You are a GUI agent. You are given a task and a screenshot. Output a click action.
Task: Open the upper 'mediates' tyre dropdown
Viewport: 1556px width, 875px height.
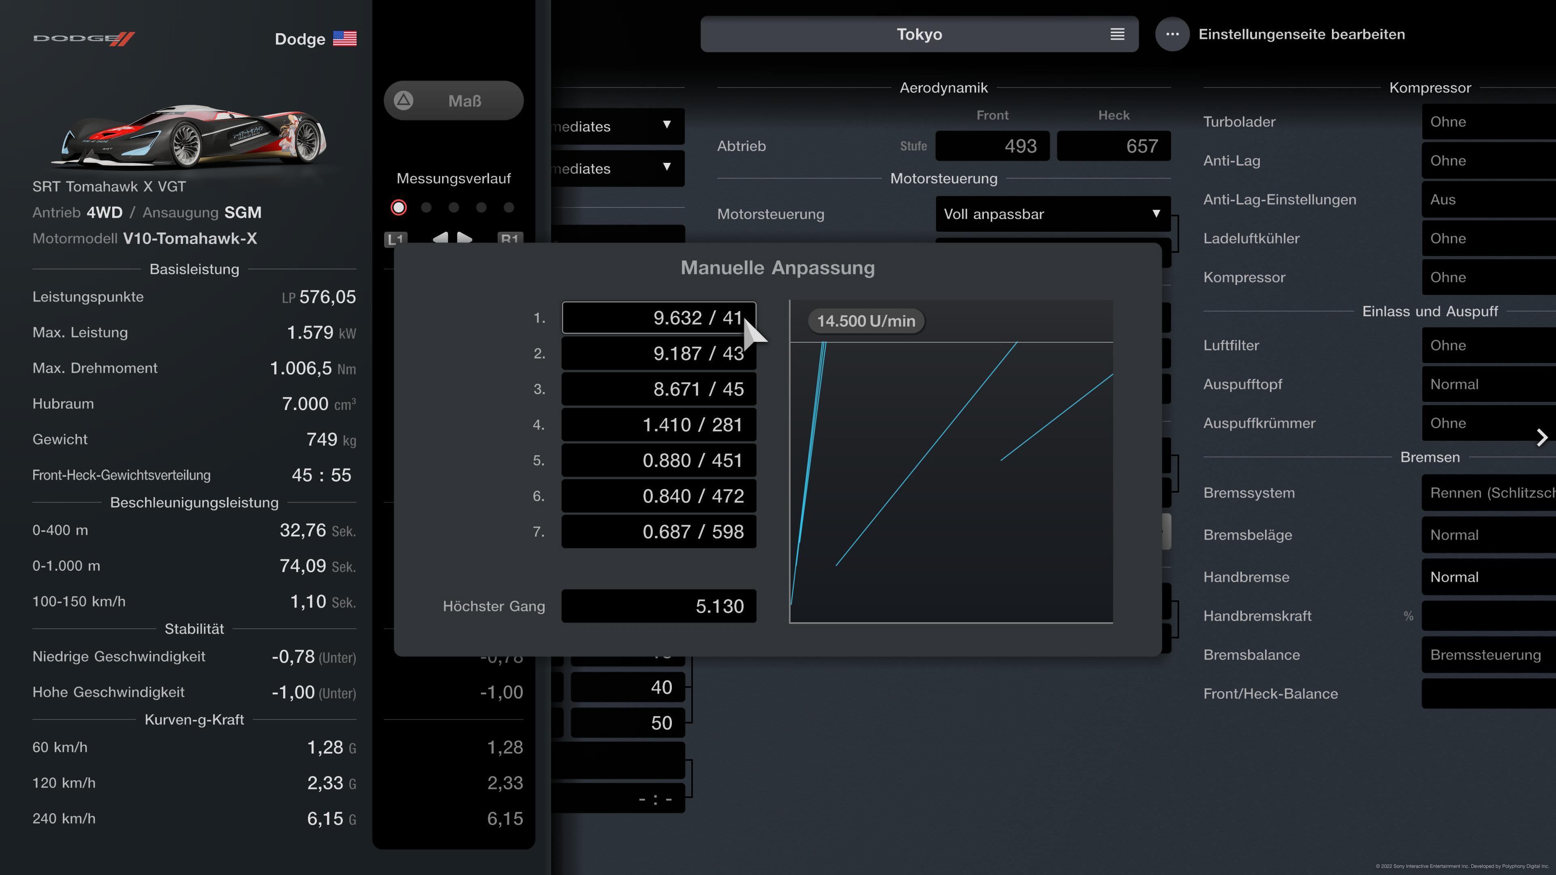tap(618, 126)
